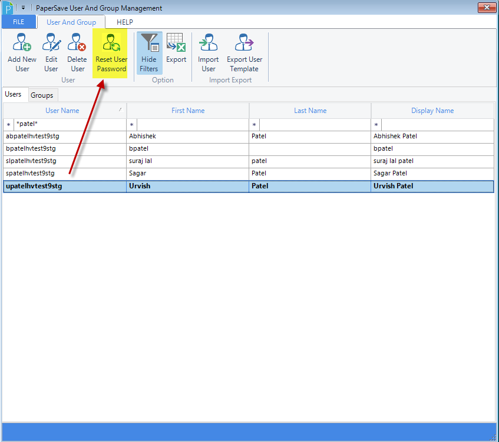
Task: Sort by the Display Name column header
Action: pos(432,110)
